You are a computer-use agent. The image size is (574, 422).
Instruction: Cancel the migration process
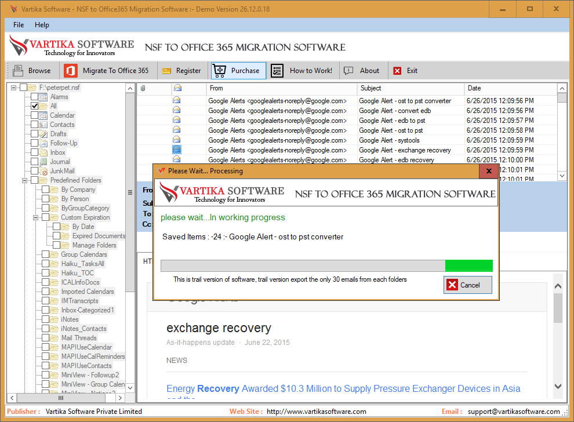pos(468,285)
